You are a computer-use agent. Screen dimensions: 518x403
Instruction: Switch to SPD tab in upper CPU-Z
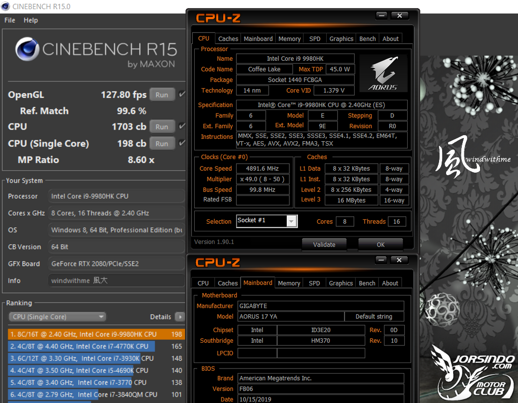click(x=315, y=38)
